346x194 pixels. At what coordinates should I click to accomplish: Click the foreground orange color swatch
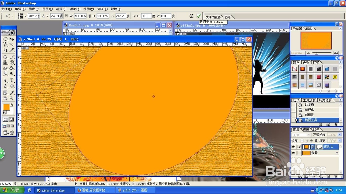click(x=6, y=107)
